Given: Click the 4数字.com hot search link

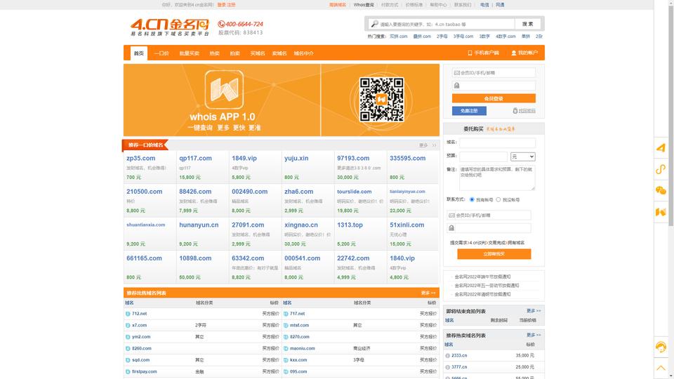Looking at the screenshot, I should click(x=505, y=36).
